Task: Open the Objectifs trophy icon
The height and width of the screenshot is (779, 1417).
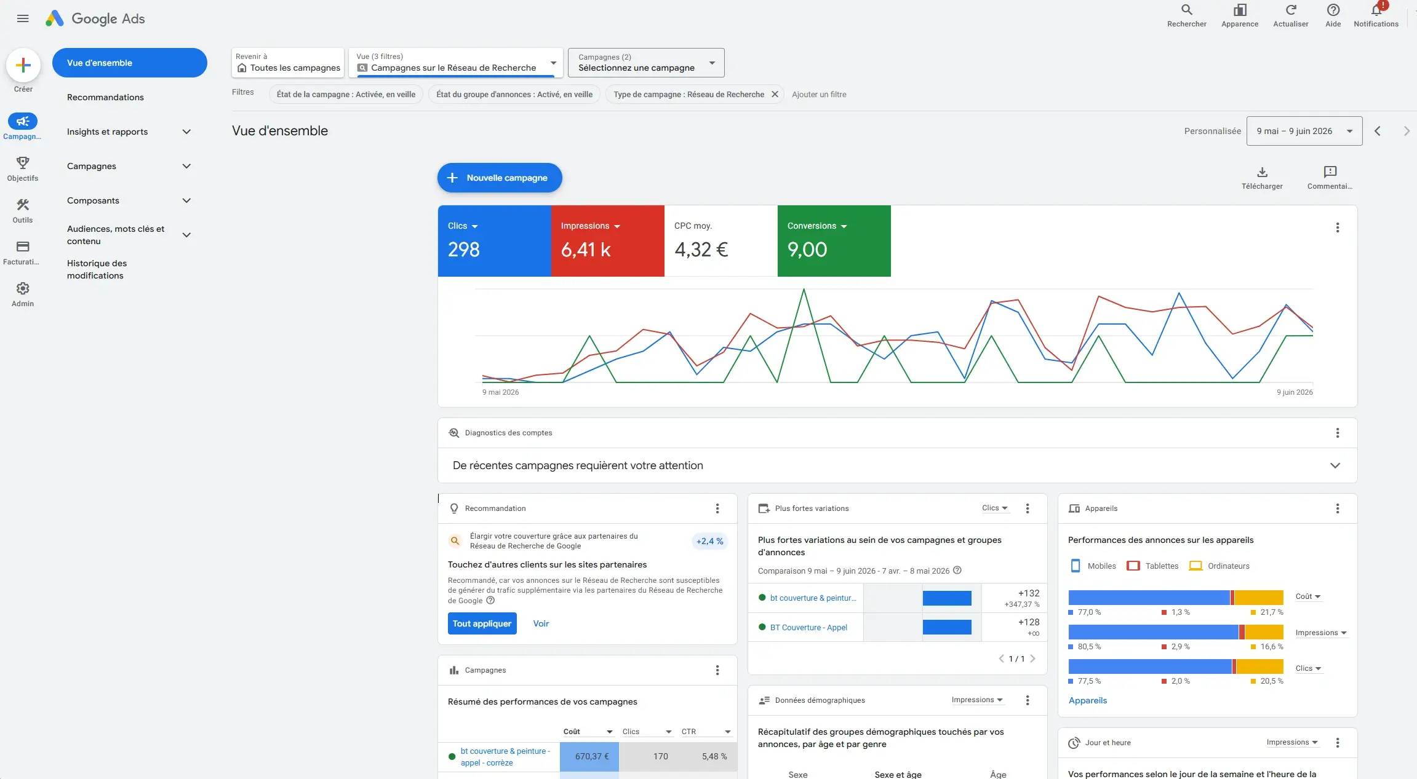Action: 23,163
